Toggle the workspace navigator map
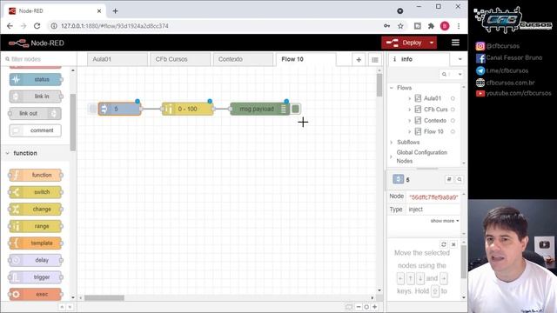557x313 pixels. [x=349, y=307]
